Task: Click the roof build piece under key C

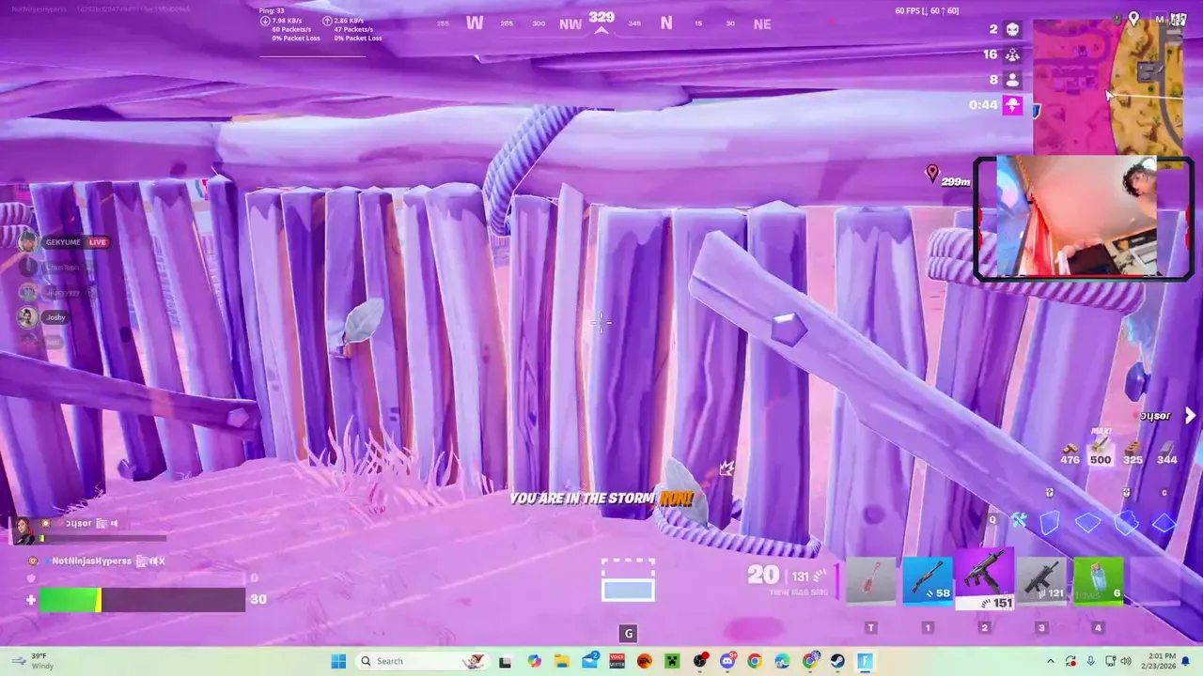Action: [1164, 523]
